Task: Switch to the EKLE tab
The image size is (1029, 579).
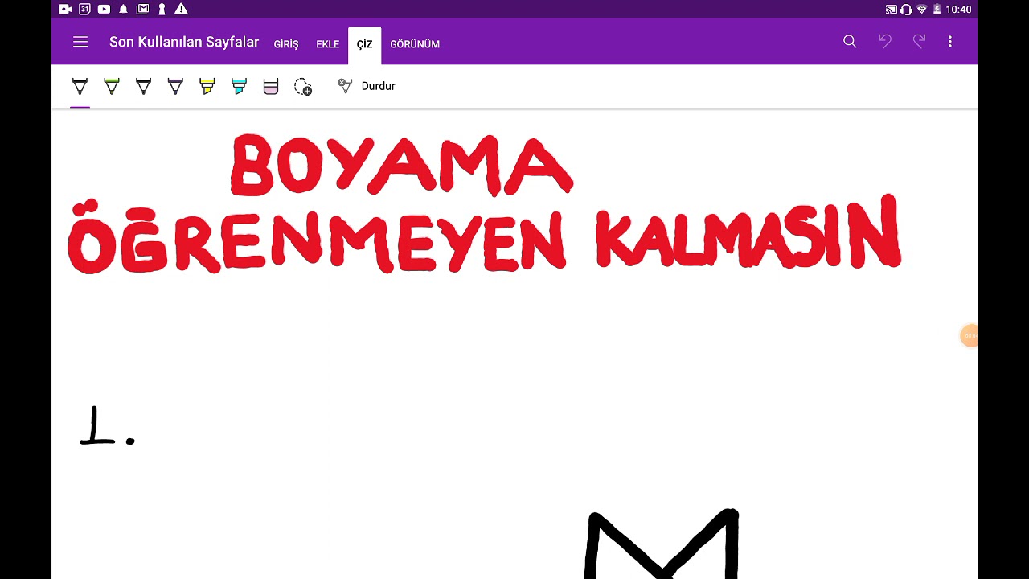Action: coord(327,44)
